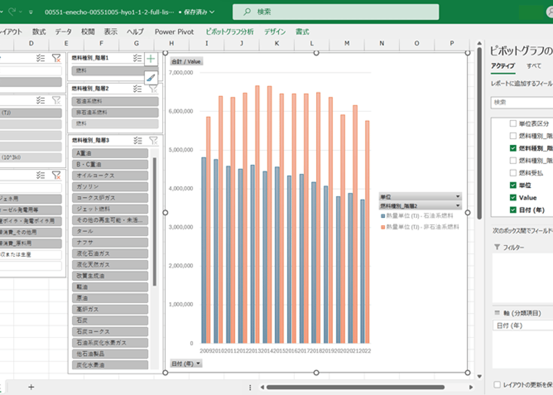Click the magnifier icon in the title search box
The width and height of the screenshot is (553, 395).
coord(247,11)
